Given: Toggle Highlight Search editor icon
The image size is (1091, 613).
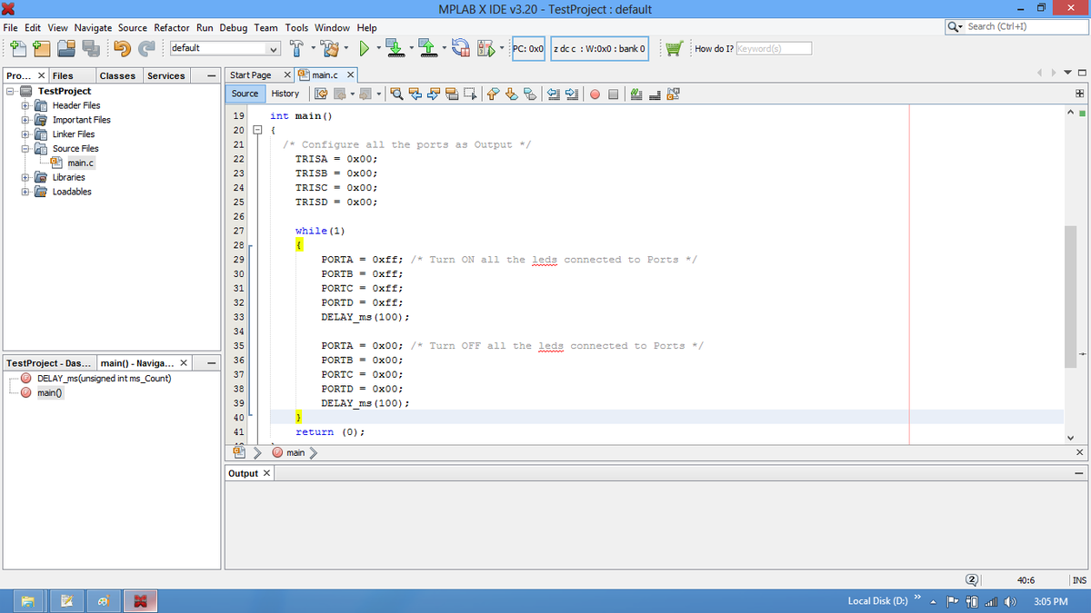Looking at the screenshot, I should pyautogui.click(x=452, y=94).
